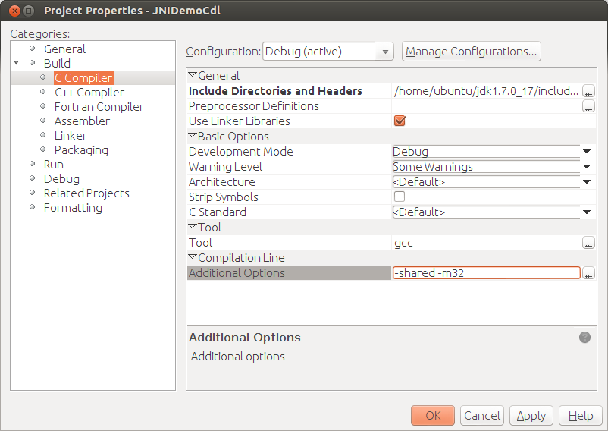Click Manage Configurations button

coord(471,52)
